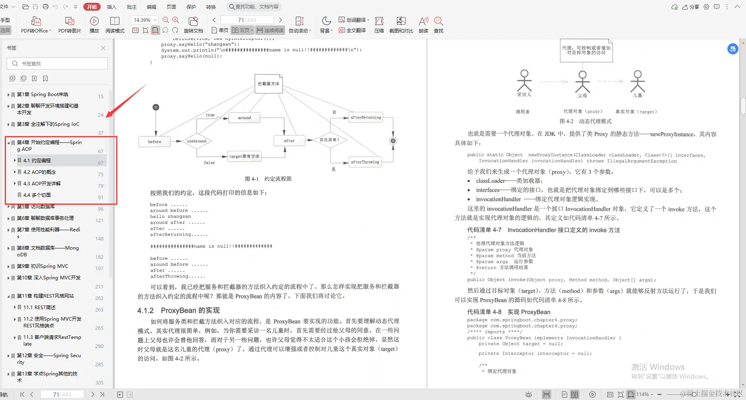Click the zoom-in magnifier icon
746x400 pixels.
175,19
